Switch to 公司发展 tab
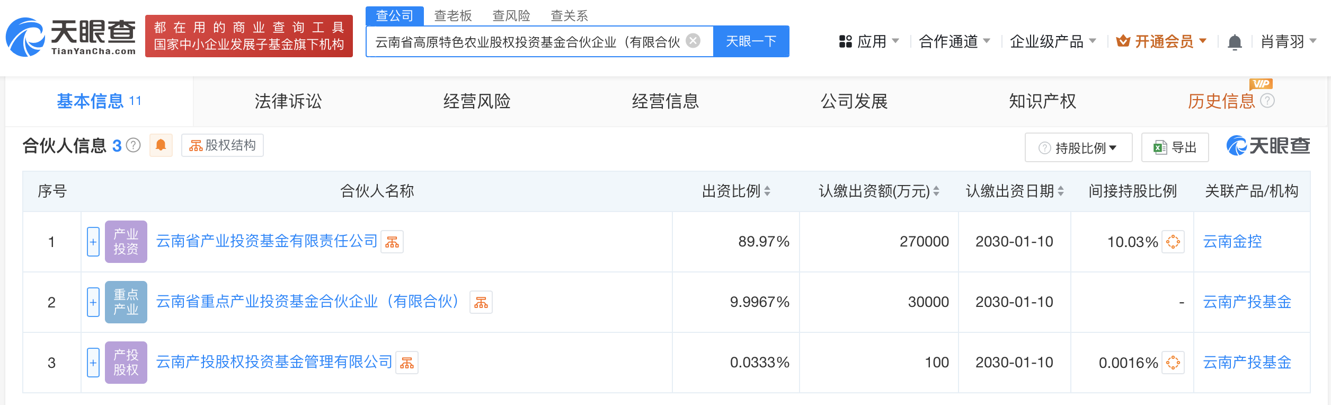 (854, 101)
